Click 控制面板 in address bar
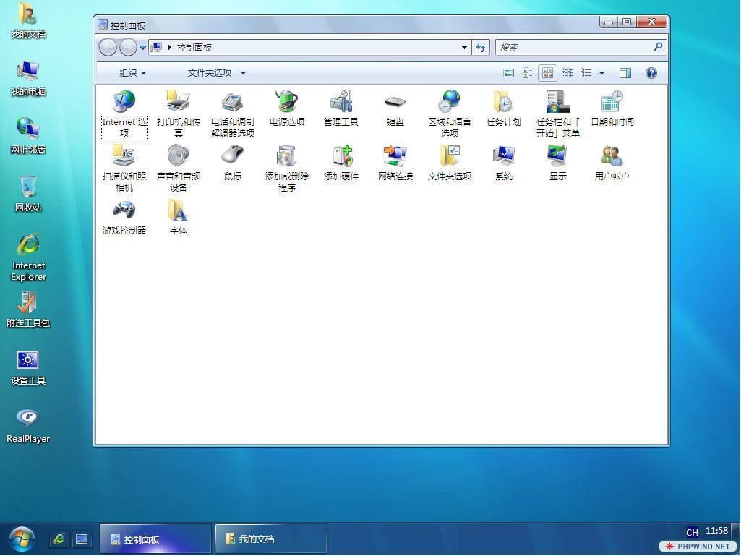Image resolution: width=741 pixels, height=556 pixels. point(194,47)
